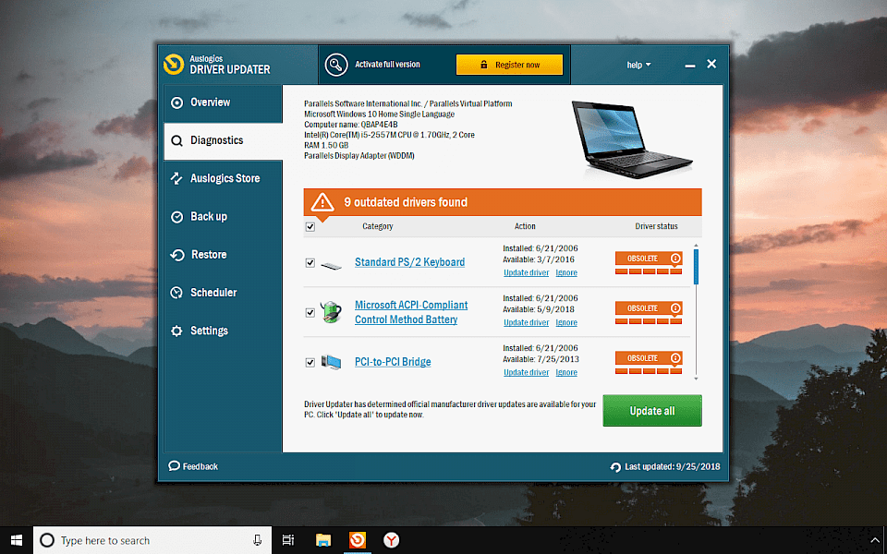Toggle the select-all drivers checkbox
Image resolution: width=887 pixels, height=554 pixels.
310,227
